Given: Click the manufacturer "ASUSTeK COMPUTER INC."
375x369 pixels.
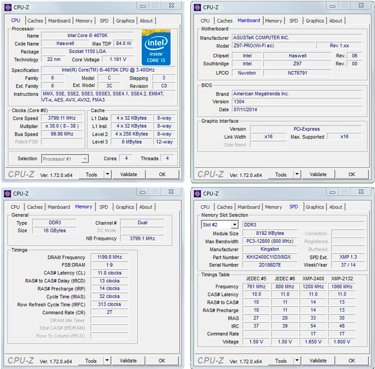Looking at the screenshot, I should coord(297,38).
